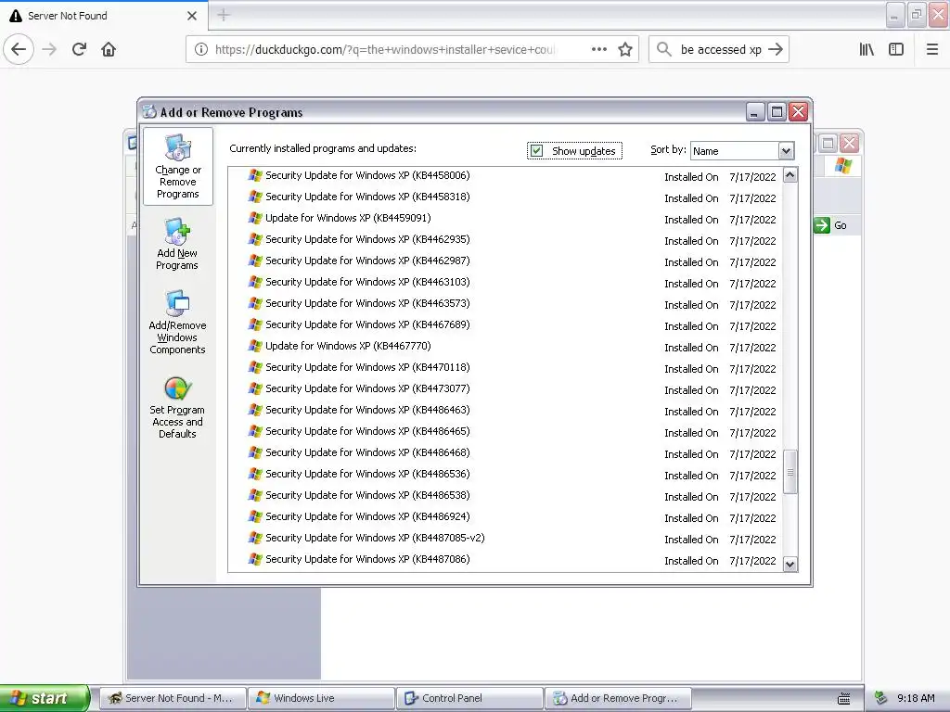The height and width of the screenshot is (712, 950).
Task: Switch to Add or Remove Programs taskbar button
Action: tap(618, 698)
